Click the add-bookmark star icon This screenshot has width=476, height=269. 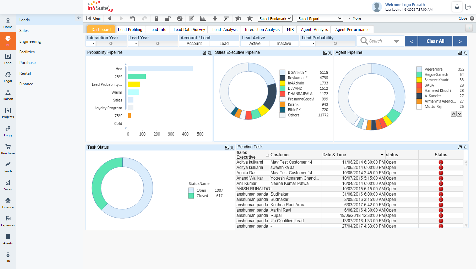coord(238,18)
